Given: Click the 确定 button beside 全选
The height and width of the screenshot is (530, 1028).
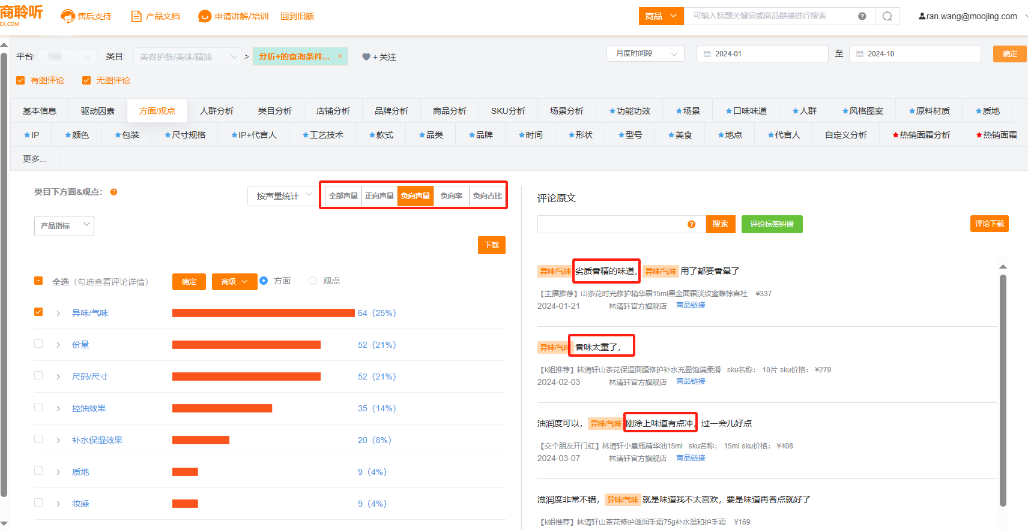Looking at the screenshot, I should pyautogui.click(x=189, y=282).
